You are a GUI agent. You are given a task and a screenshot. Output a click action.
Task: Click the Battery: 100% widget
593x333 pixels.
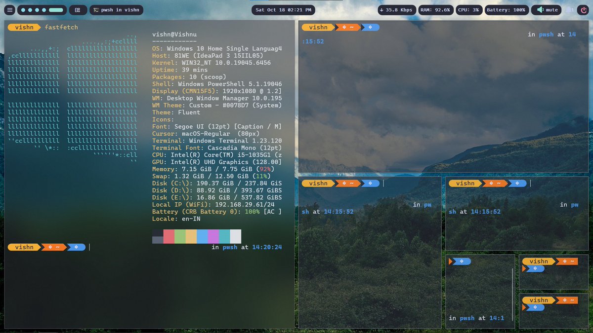click(x=506, y=10)
